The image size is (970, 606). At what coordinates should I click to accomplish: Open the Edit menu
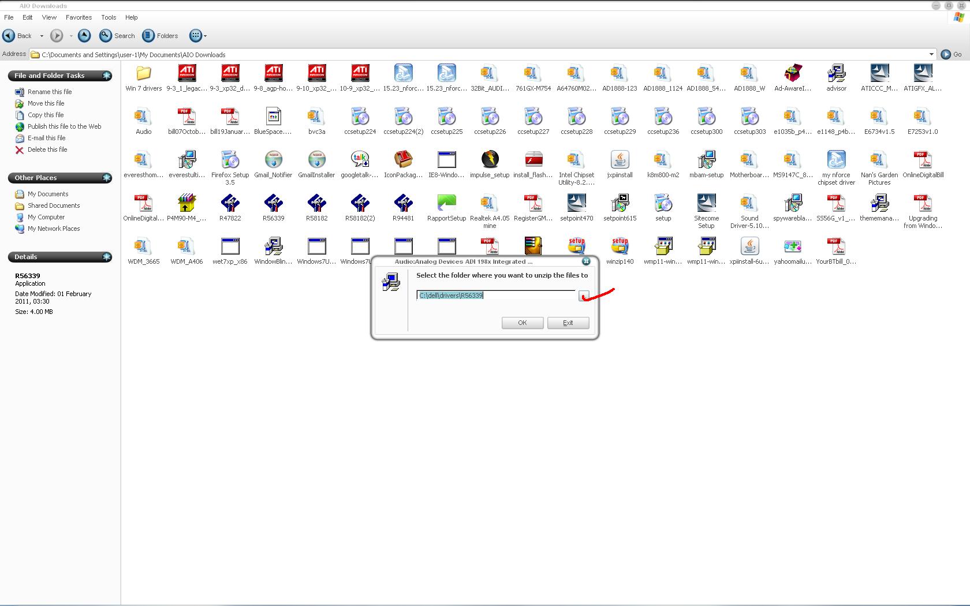(27, 17)
